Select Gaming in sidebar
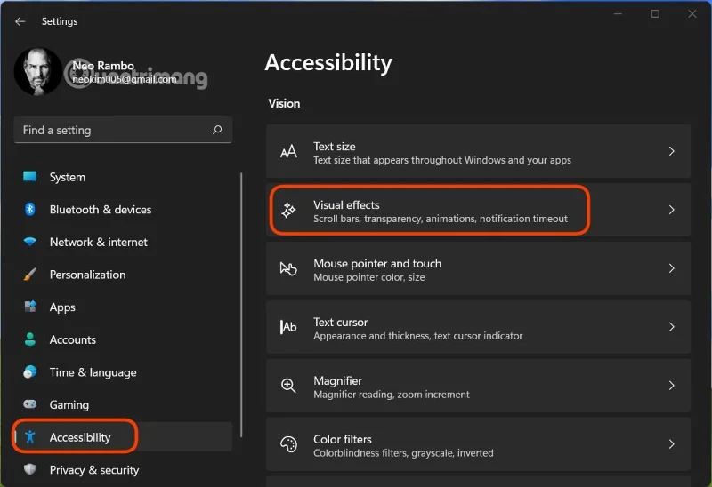The height and width of the screenshot is (487, 712). click(x=123, y=404)
